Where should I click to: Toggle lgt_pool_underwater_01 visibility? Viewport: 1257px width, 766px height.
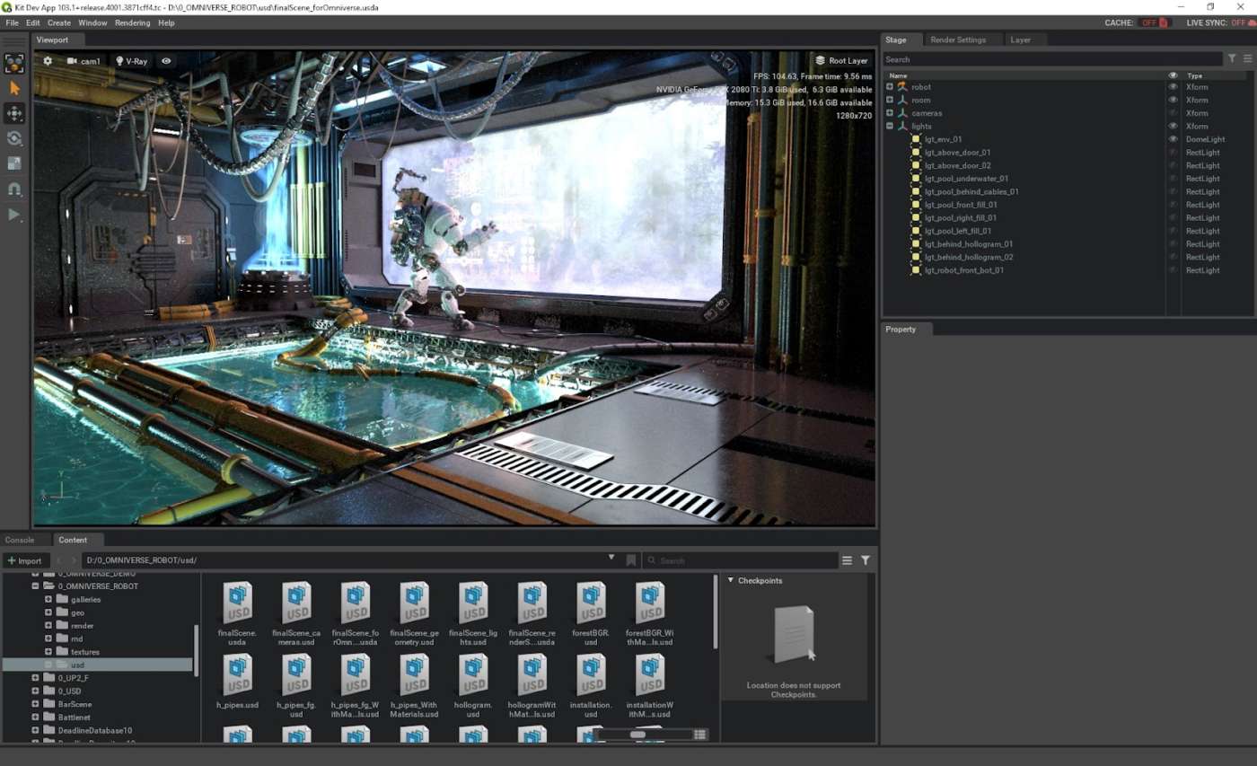pos(1172,178)
